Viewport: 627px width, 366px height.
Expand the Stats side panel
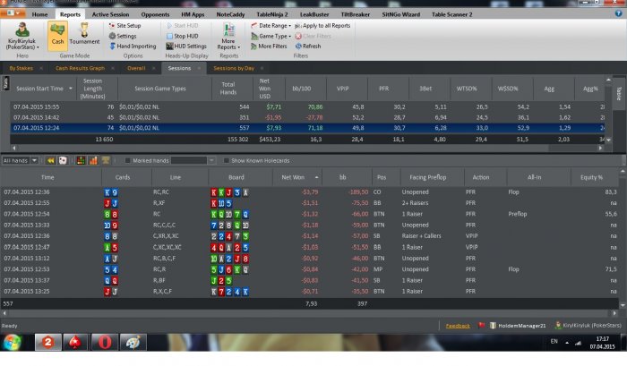point(5,83)
